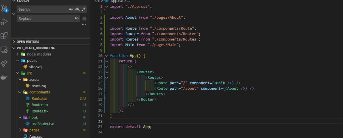Collapse the replace row chevron
343x138 pixels.
point(14,14)
